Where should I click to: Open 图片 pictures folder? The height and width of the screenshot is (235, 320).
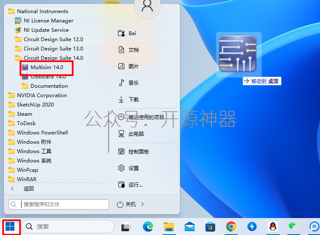129,66
